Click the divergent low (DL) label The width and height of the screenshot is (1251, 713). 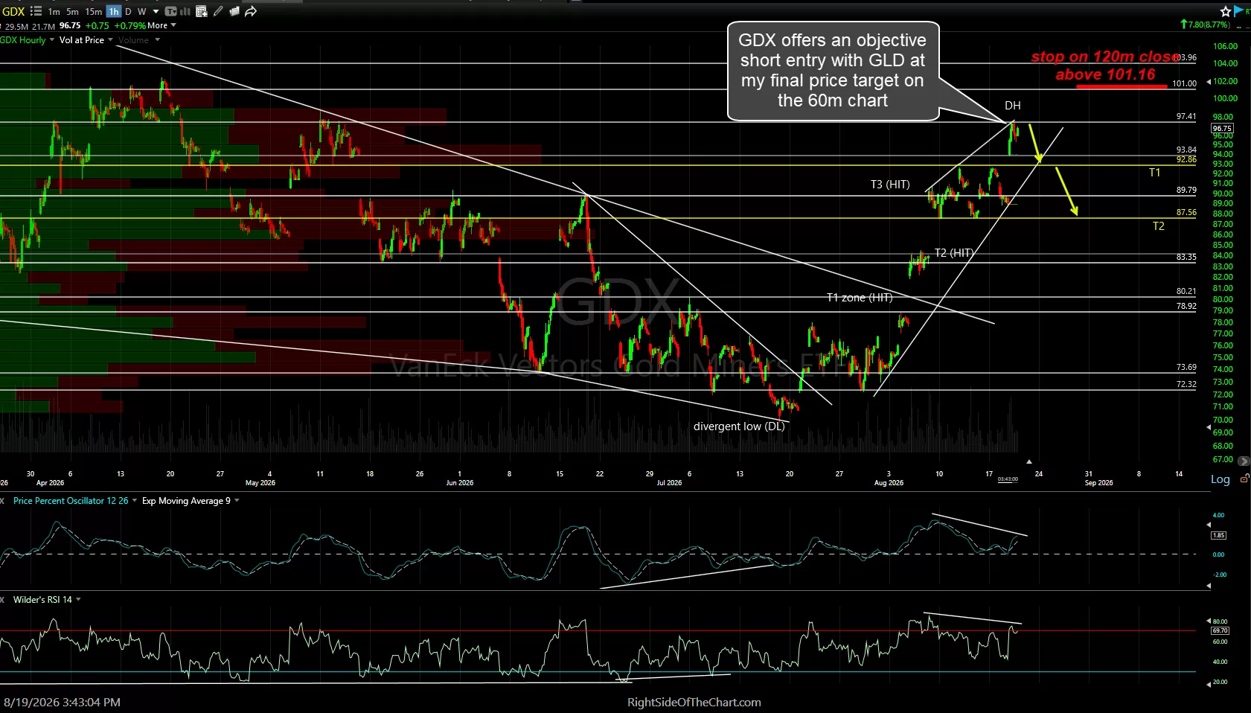(x=739, y=426)
